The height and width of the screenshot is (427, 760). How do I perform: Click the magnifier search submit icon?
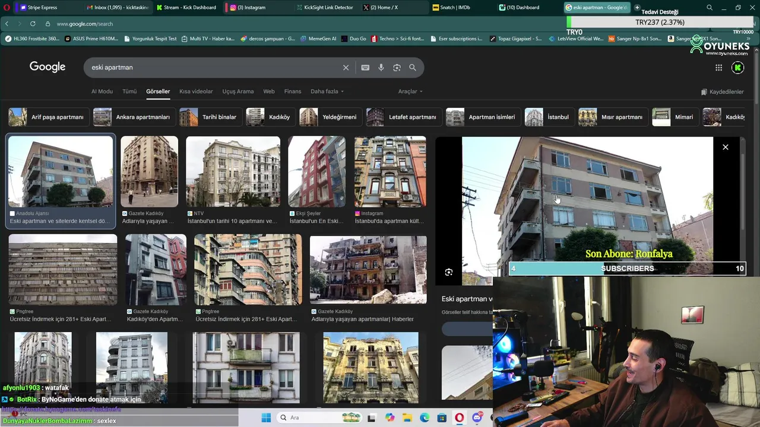coord(413,68)
